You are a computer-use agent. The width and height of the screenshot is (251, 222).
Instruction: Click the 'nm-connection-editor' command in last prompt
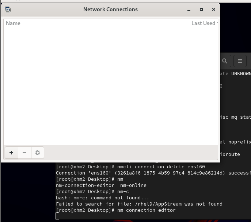click(x=146, y=210)
